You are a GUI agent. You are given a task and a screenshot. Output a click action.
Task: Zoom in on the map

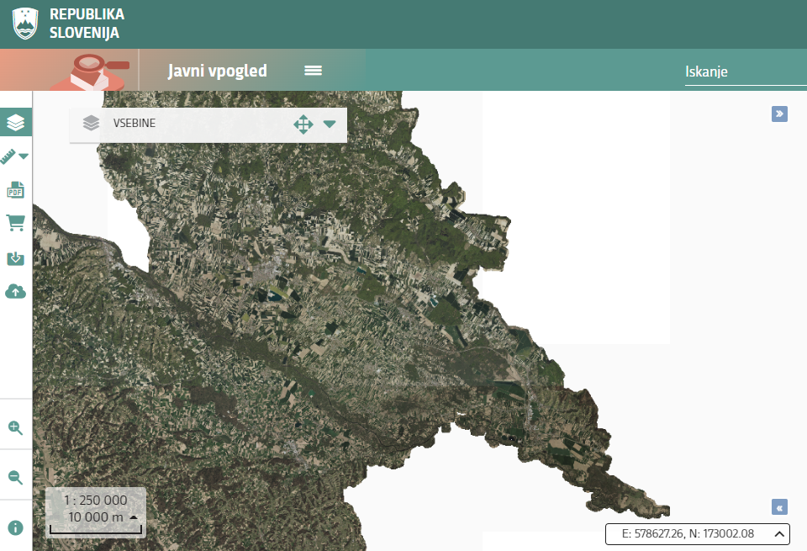15,427
